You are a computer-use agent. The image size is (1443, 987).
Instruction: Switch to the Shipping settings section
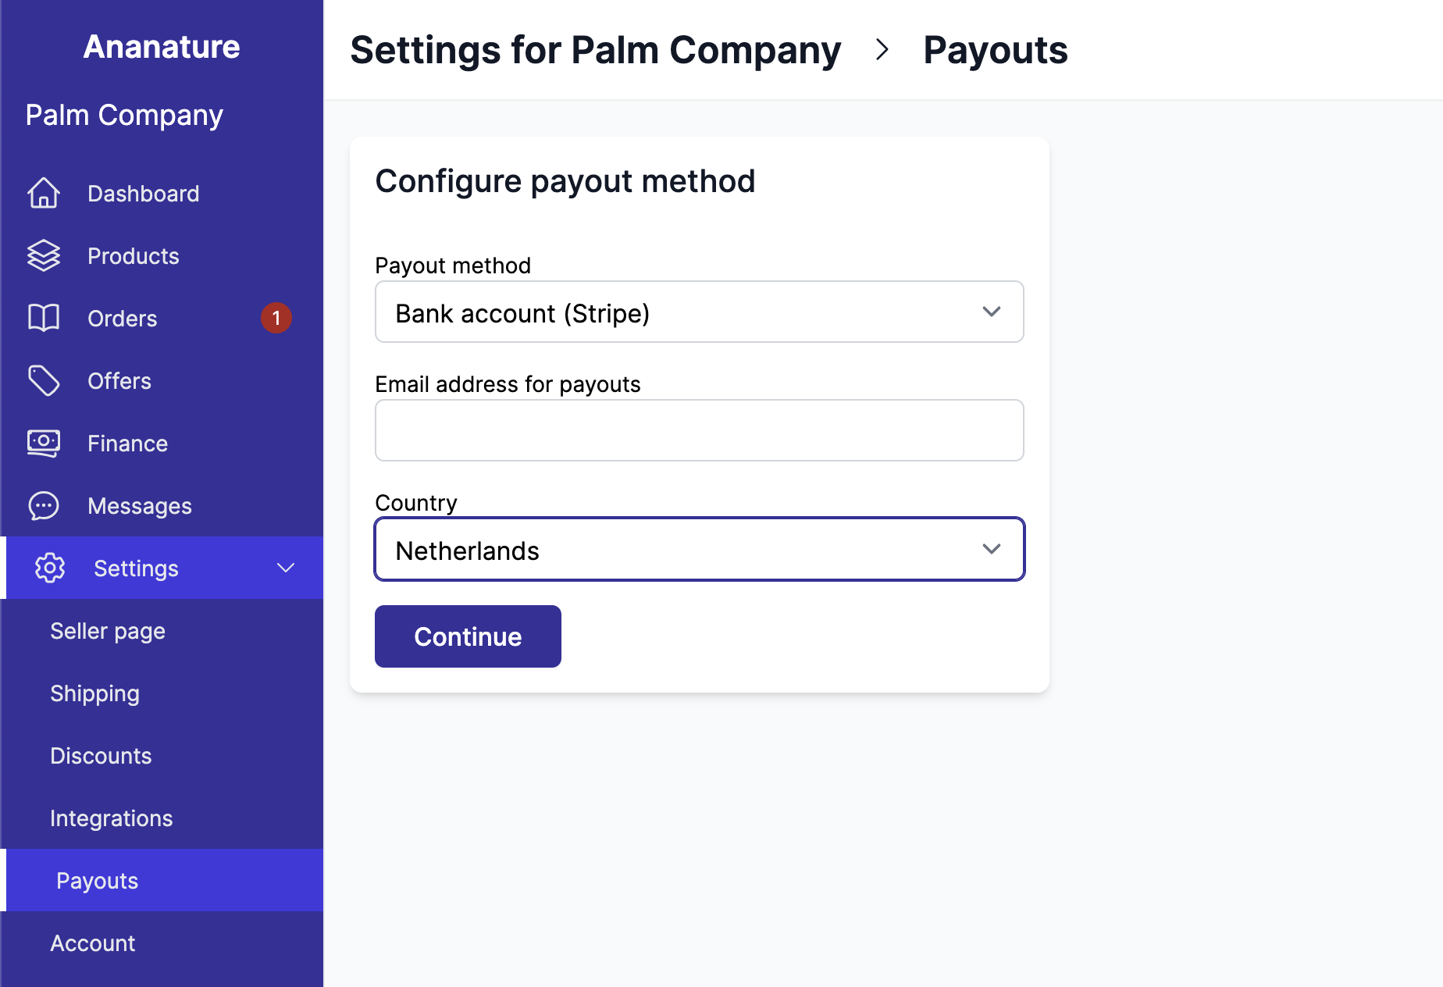94,693
